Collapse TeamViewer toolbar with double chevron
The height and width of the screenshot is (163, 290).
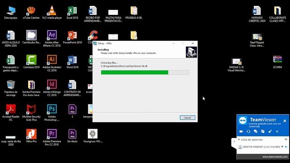coord(277,131)
